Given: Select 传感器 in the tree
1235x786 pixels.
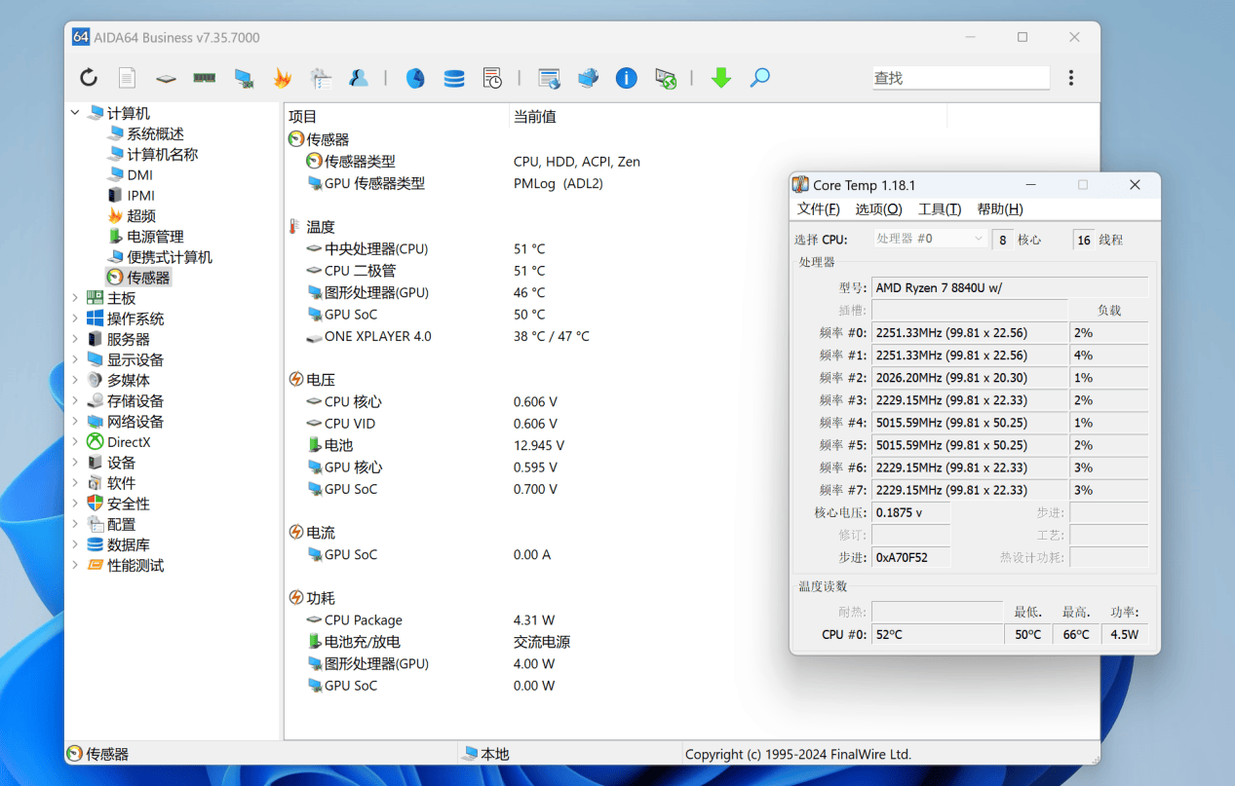Looking at the screenshot, I should 148,278.
